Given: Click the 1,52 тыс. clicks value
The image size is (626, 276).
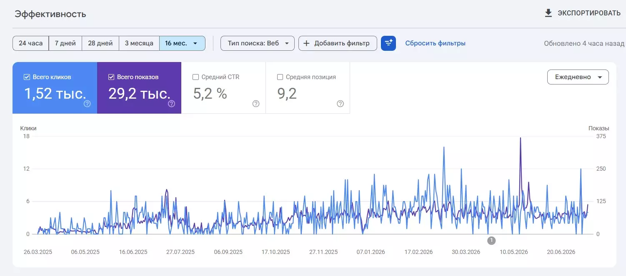Looking at the screenshot, I should [55, 94].
